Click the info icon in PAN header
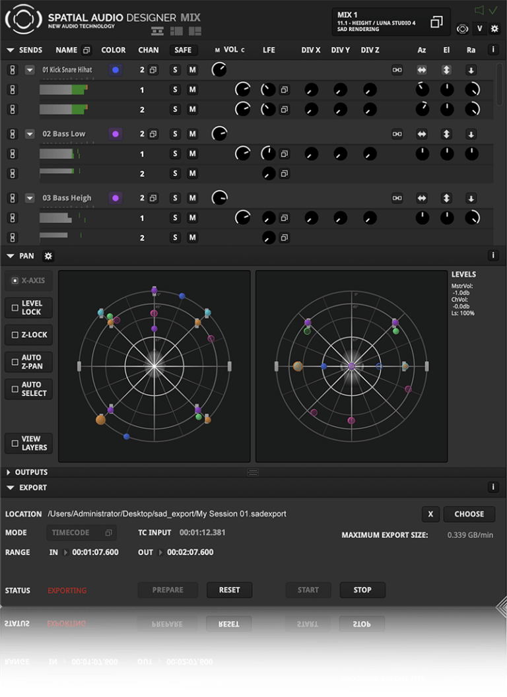 (x=492, y=255)
